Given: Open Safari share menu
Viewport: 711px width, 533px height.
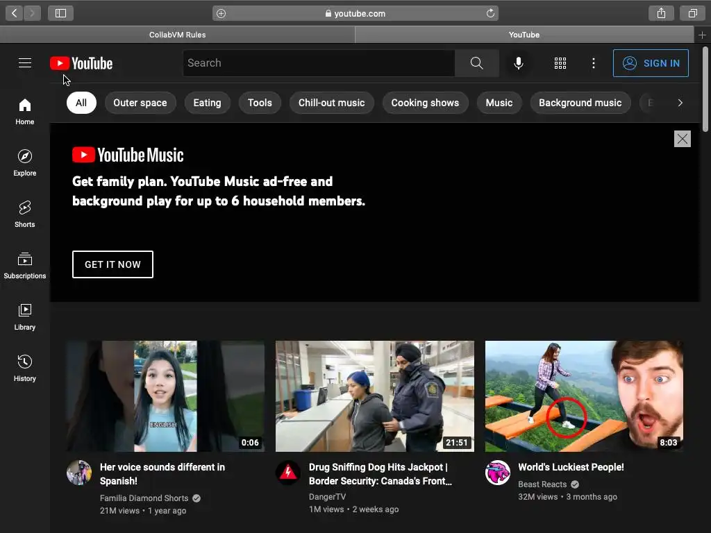Looking at the screenshot, I should pyautogui.click(x=661, y=13).
